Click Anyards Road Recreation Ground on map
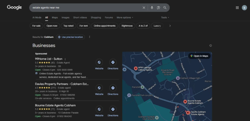Image resolution: width=250 pixels, height=121 pixels. click(168, 72)
